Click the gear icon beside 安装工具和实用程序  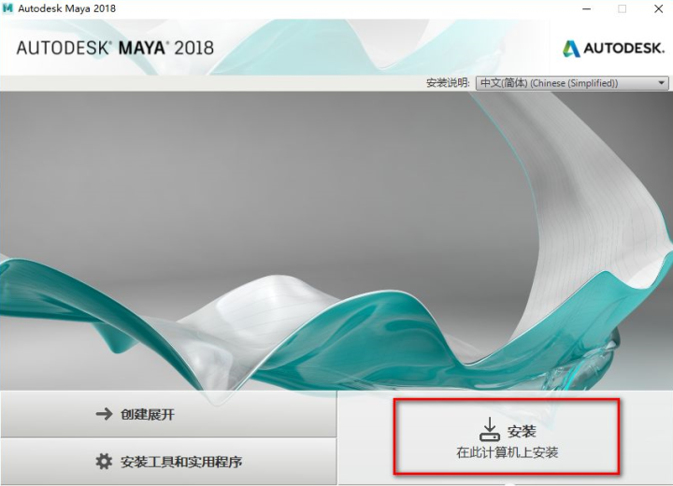[104, 462]
